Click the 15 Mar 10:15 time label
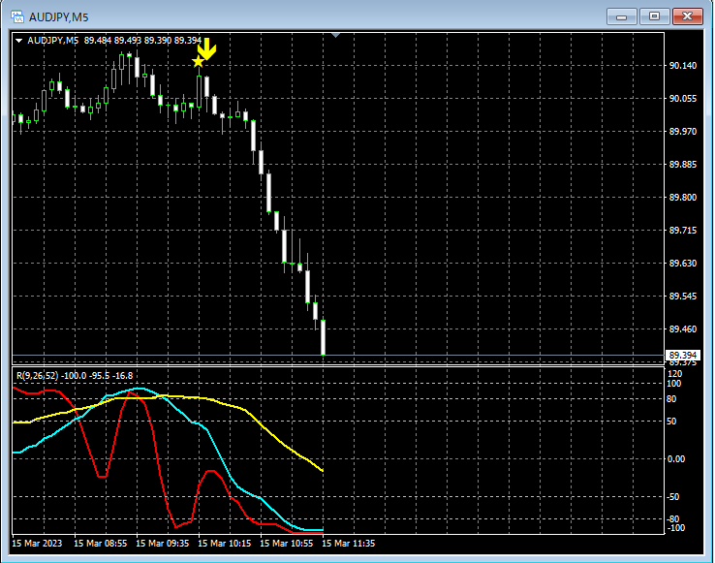 [x=225, y=544]
